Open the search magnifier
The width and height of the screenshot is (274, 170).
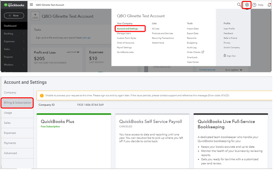(239, 5)
